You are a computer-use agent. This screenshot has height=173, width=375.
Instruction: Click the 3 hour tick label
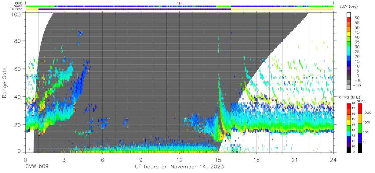pyautogui.click(x=64, y=160)
